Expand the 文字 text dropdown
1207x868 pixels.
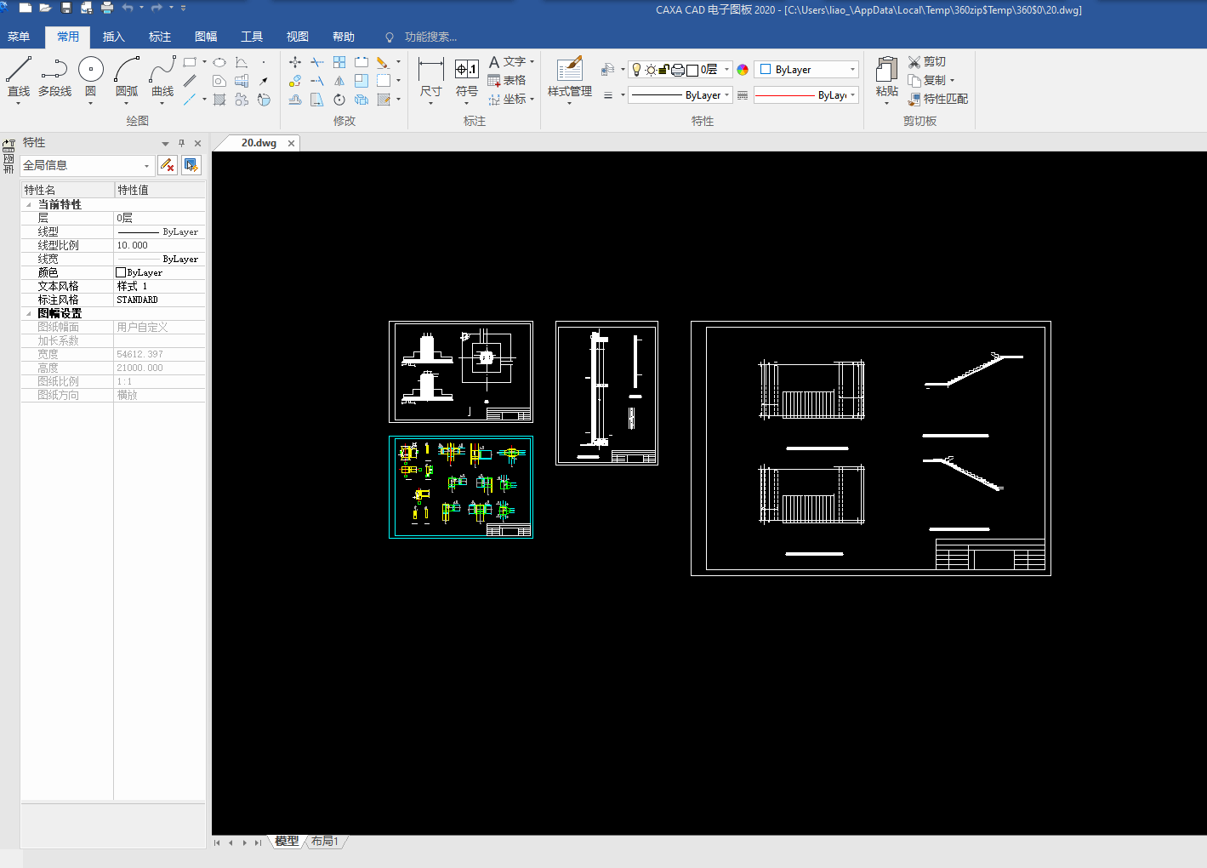pos(532,62)
